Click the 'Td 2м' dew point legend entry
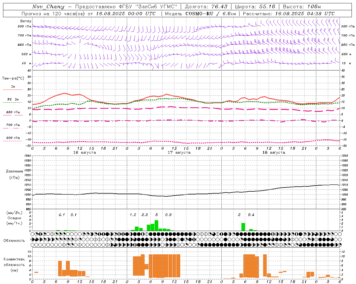This screenshot has height=284, width=356. (x=13, y=99)
